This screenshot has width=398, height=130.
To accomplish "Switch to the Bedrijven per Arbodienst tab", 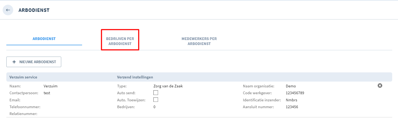I will (120, 41).
